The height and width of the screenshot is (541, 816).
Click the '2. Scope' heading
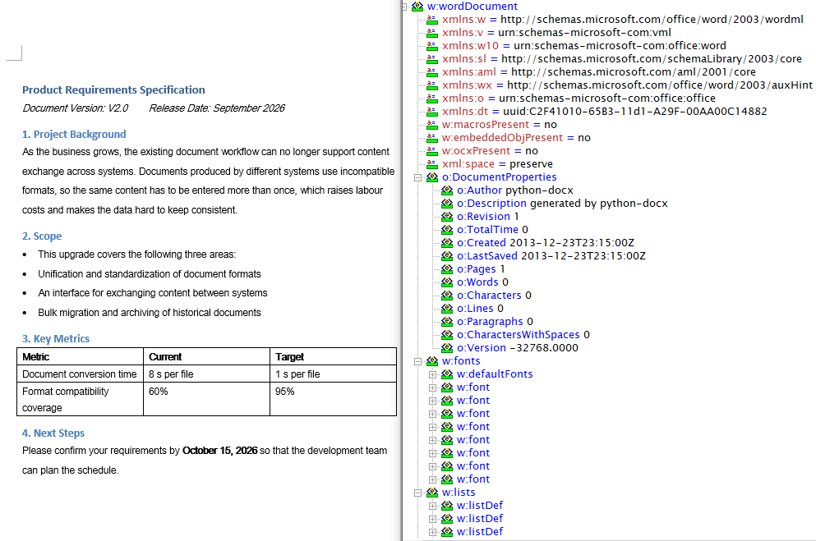pos(42,236)
